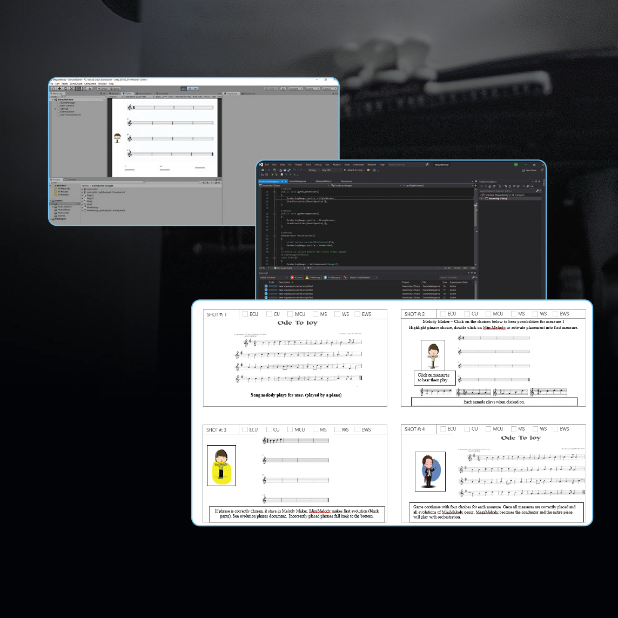
Task: Check the ECU box for Shot 1
Action: pos(245,314)
